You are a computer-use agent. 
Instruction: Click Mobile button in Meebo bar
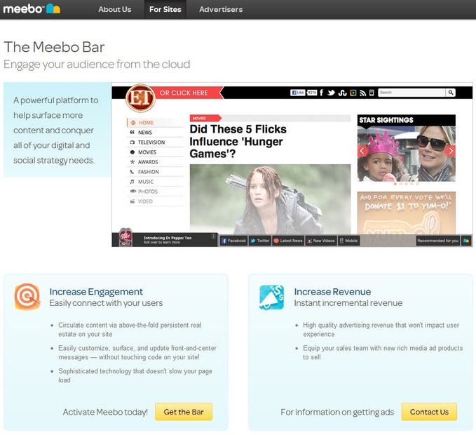[x=348, y=241]
